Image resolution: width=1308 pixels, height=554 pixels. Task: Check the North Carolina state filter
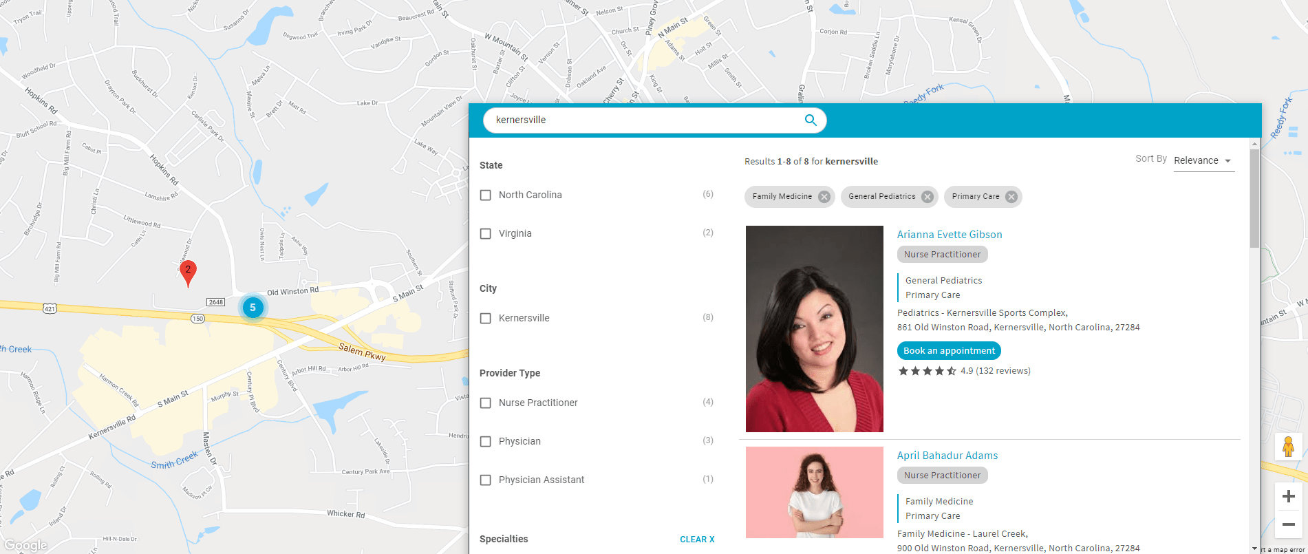coord(486,195)
